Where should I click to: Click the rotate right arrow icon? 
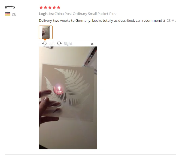59,43
